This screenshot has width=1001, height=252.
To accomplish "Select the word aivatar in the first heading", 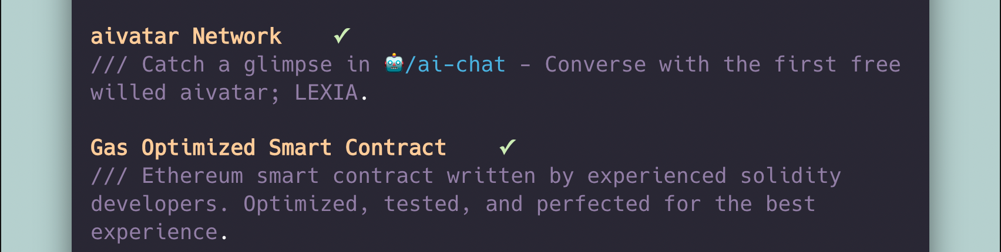I will (x=135, y=36).
